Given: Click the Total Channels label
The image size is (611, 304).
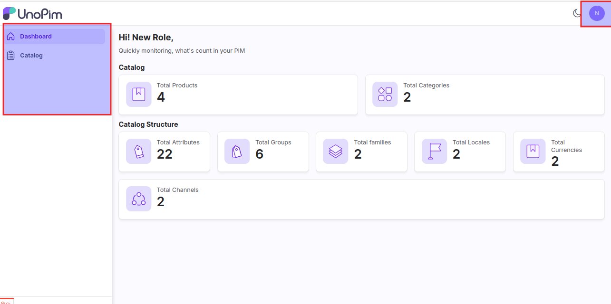Looking at the screenshot, I should coord(177,190).
